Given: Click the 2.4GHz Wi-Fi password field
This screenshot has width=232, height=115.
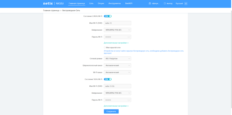Looking at the screenshot, I should coord(117,37).
